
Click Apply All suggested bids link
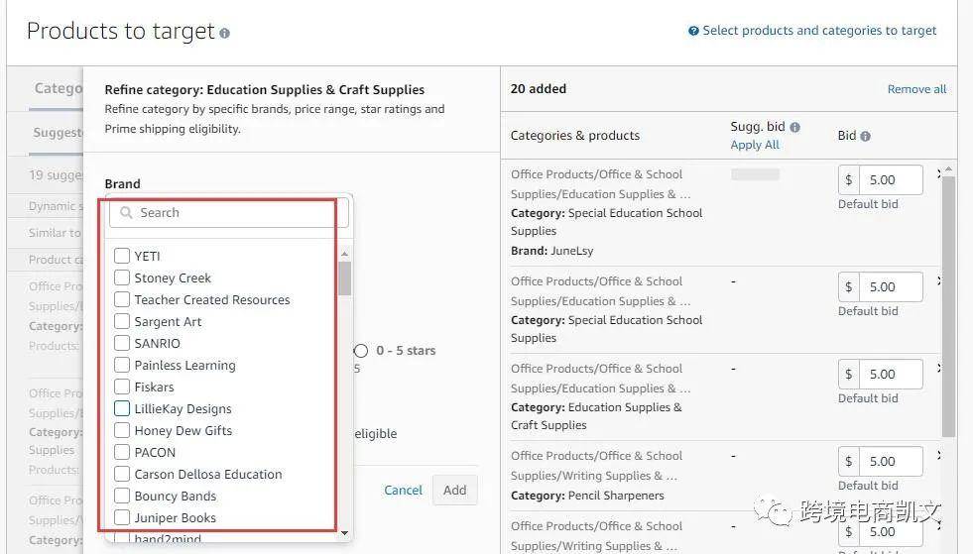tap(755, 145)
